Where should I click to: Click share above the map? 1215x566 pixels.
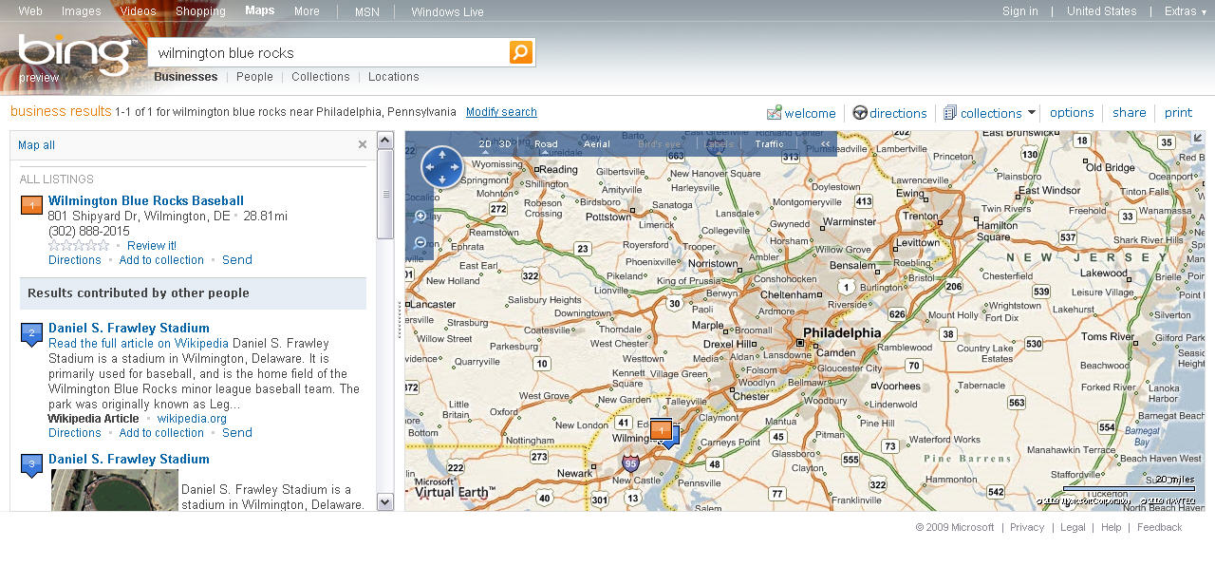click(1130, 113)
